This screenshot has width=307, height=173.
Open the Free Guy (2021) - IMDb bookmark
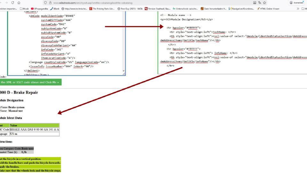click(130, 9)
